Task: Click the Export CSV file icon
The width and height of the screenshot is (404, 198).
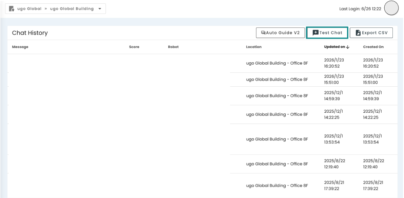Action: [x=358, y=32]
